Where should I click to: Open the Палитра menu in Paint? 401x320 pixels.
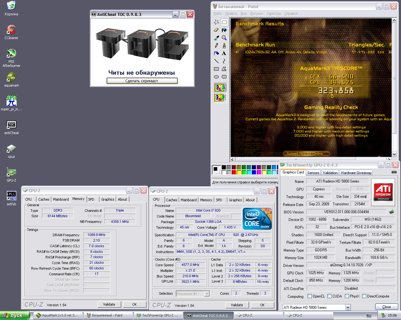[x=273, y=13]
